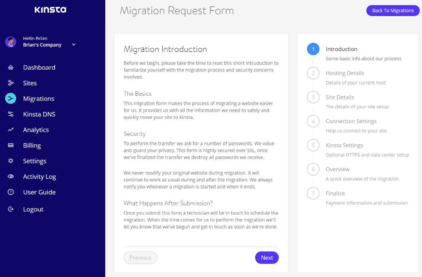Click the Finalize step label
422x277 pixels.
point(335,193)
